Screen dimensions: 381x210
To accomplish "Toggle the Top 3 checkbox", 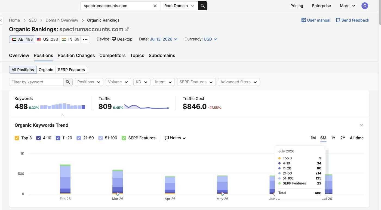I will click(17, 138).
